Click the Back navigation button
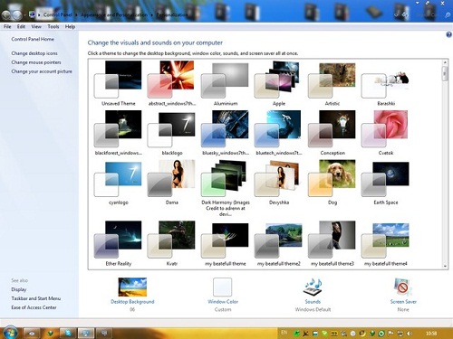The image size is (453, 339). click(x=6, y=14)
